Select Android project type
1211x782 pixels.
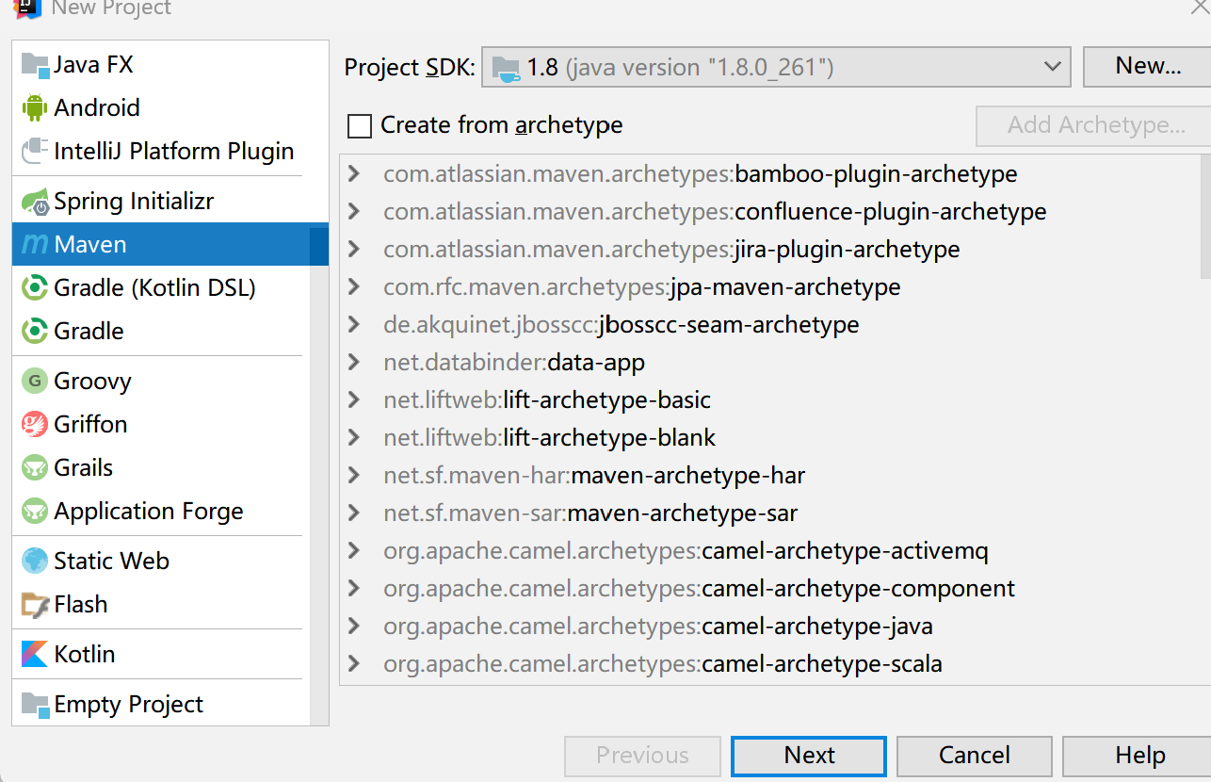pos(160,108)
